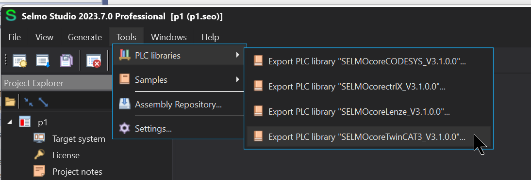The width and height of the screenshot is (531, 180).
Task: Click the Save all floppy disk icon
Action: (x=66, y=61)
